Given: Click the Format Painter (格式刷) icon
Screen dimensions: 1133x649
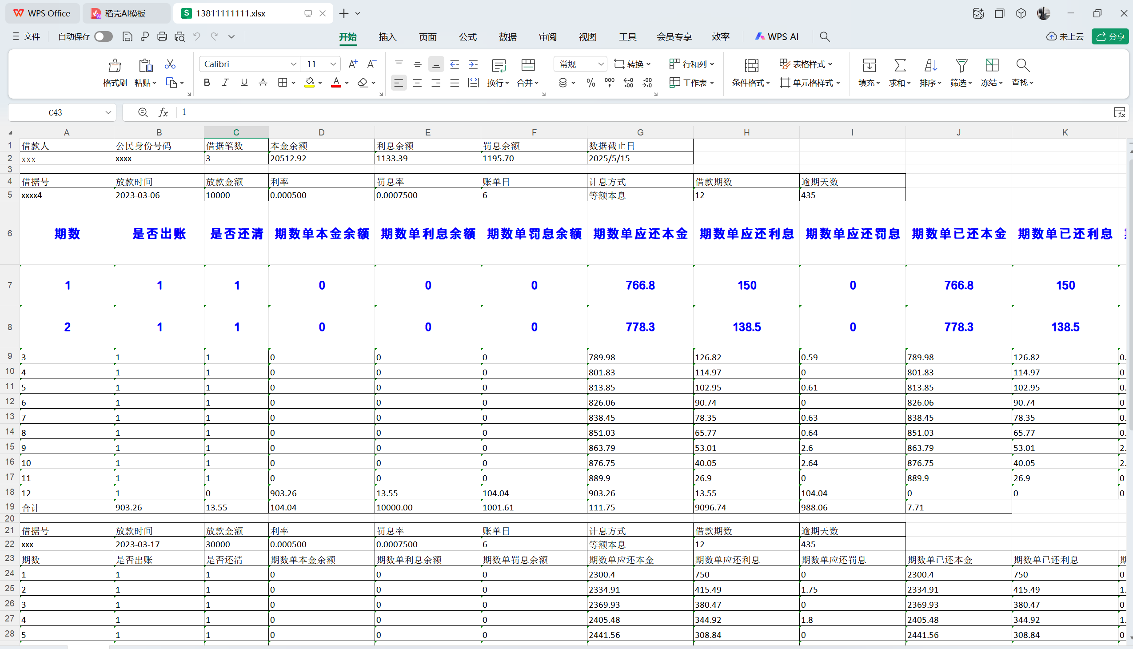Looking at the screenshot, I should point(115,66).
